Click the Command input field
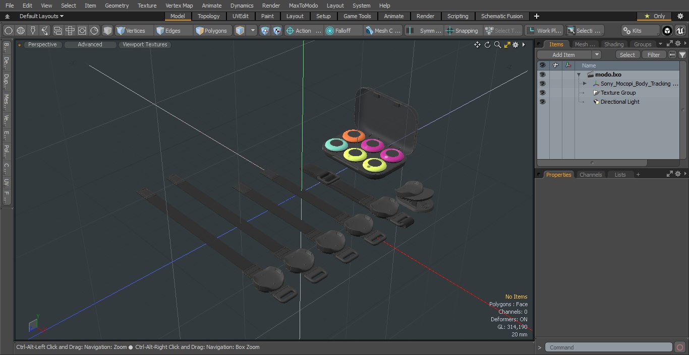The image size is (689, 355). coord(609,347)
